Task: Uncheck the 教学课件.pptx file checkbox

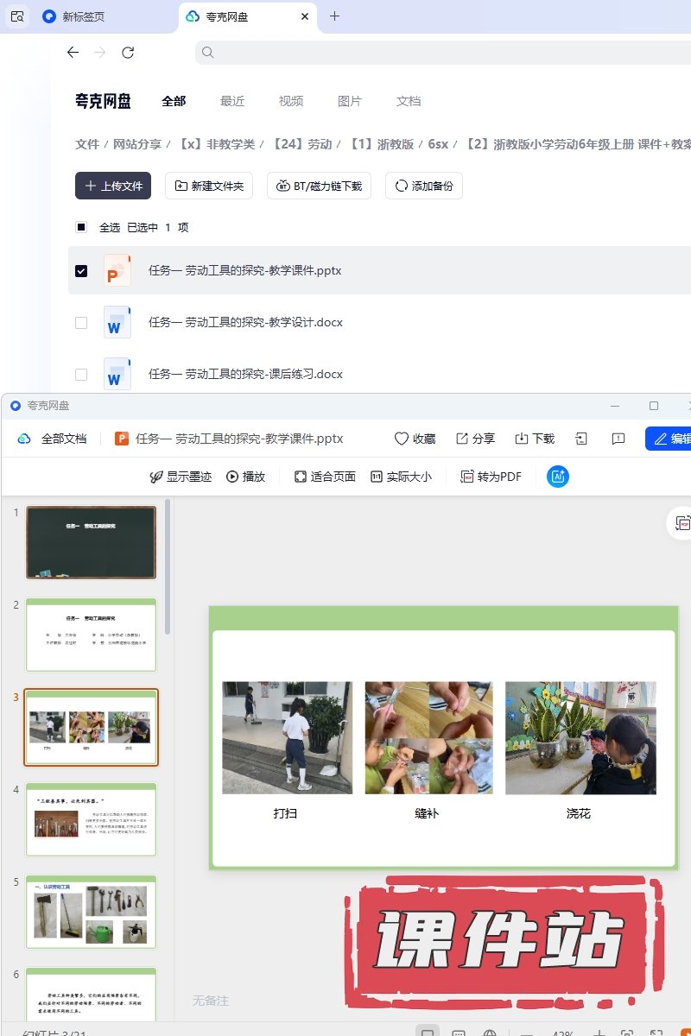Action: 81,271
